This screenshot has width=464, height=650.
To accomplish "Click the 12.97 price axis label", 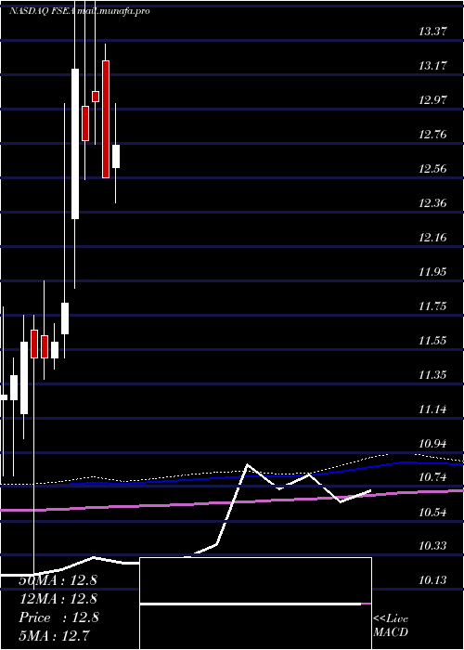I will click(x=432, y=100).
